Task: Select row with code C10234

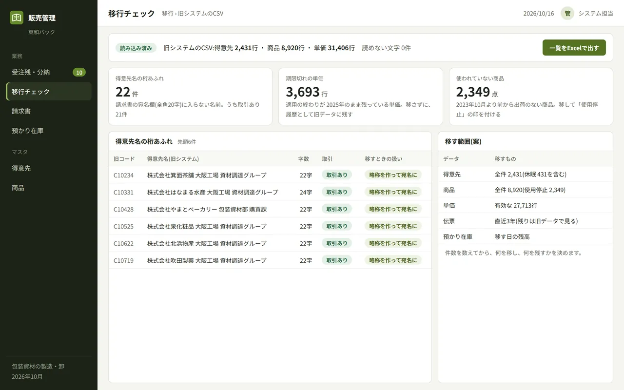Action: [270, 175]
